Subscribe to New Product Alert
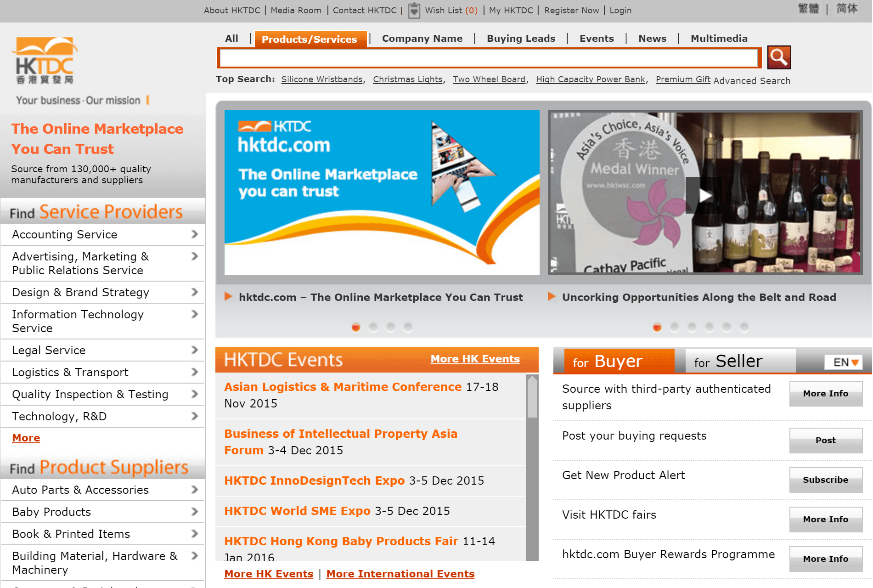 [826, 480]
